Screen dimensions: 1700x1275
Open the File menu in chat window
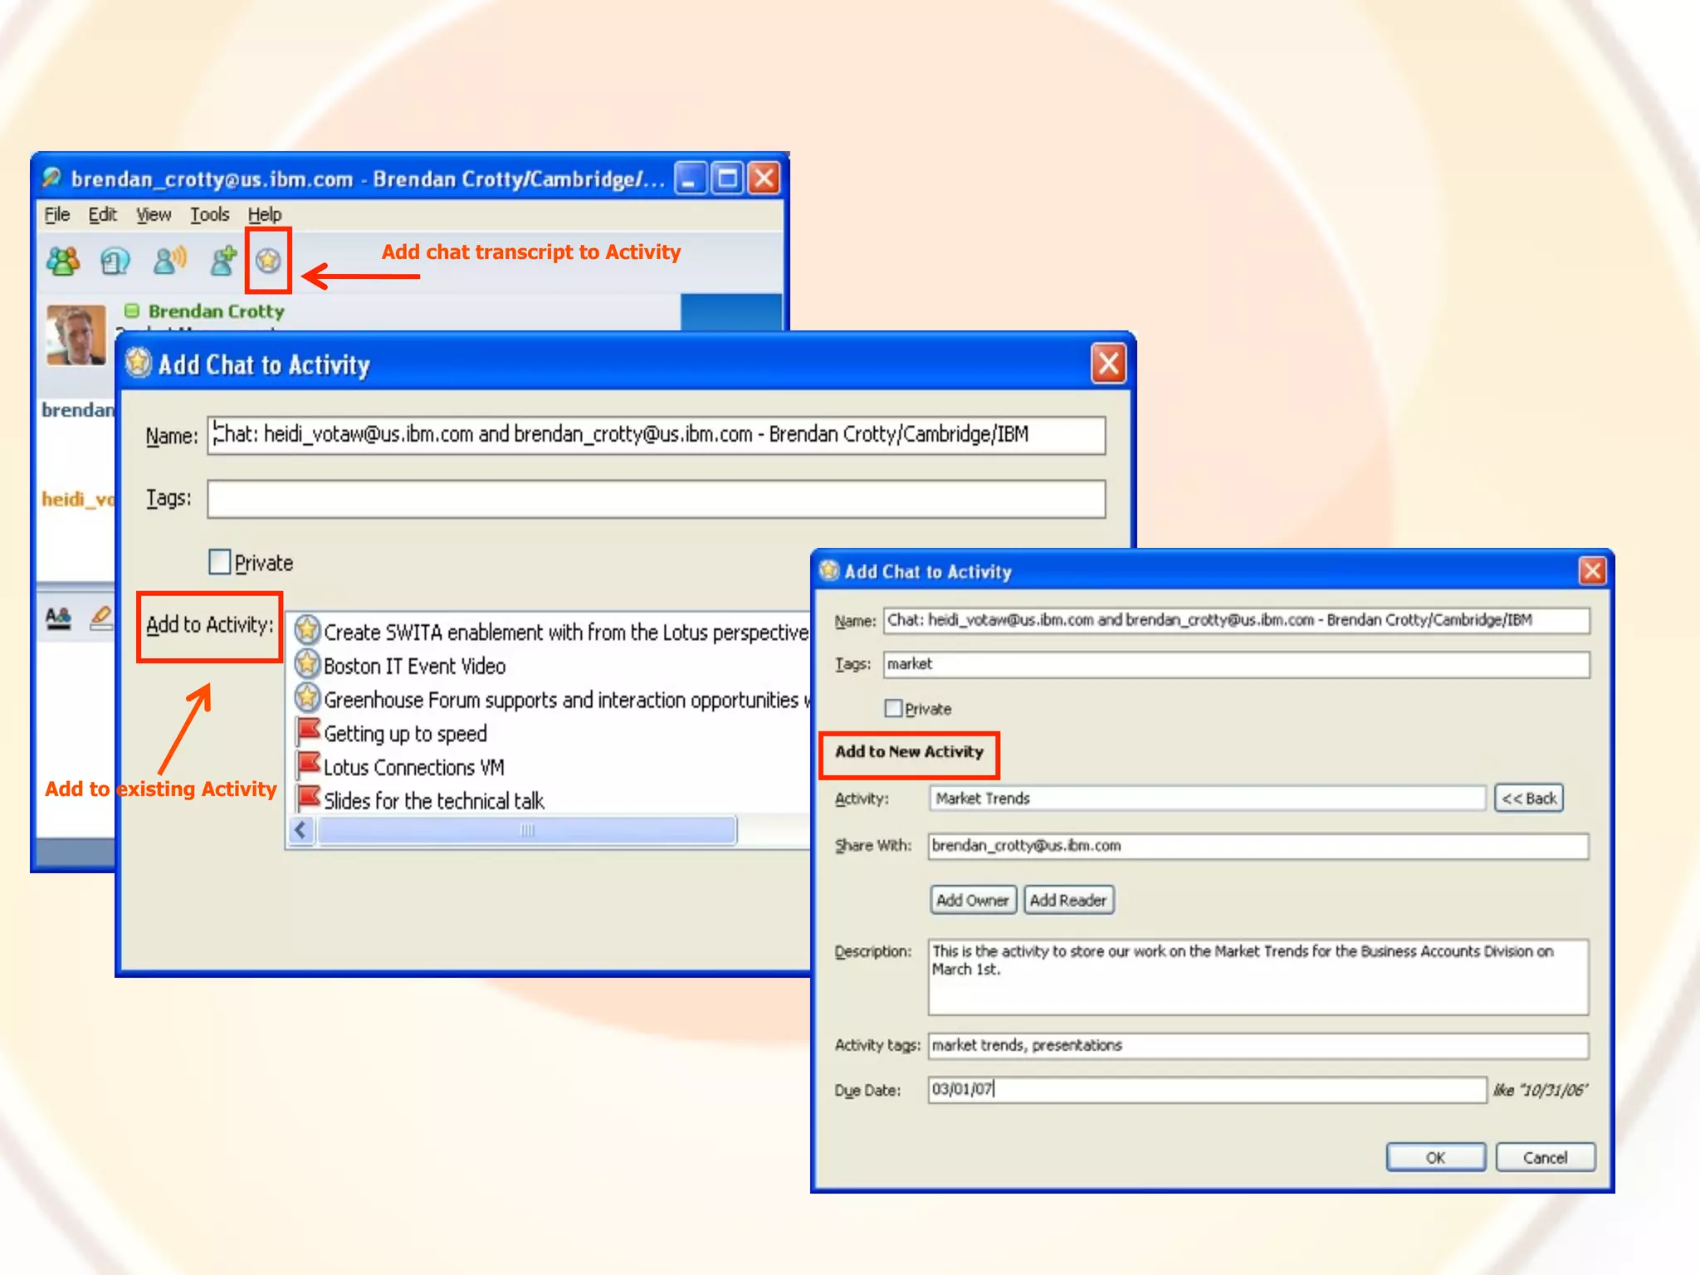[56, 215]
